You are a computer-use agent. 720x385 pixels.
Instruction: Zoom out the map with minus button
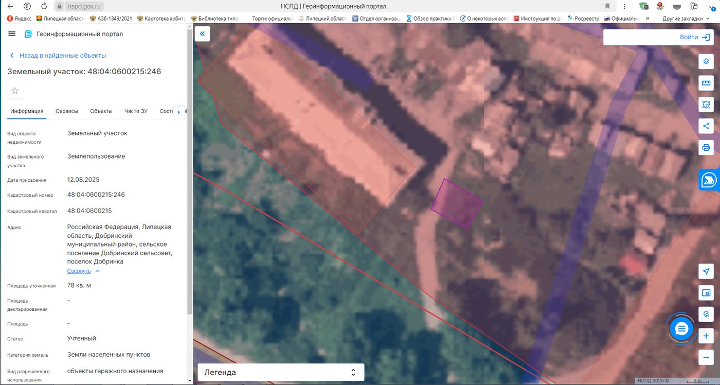click(x=706, y=357)
